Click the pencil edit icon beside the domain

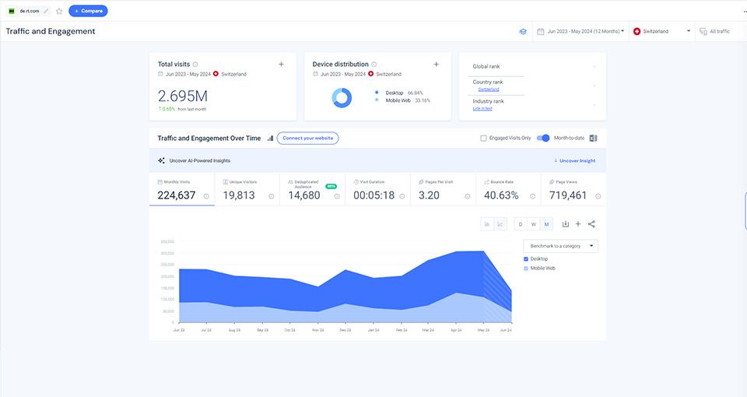[x=47, y=11]
